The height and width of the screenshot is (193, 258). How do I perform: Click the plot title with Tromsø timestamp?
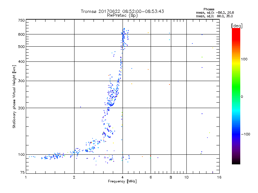(x=122, y=11)
